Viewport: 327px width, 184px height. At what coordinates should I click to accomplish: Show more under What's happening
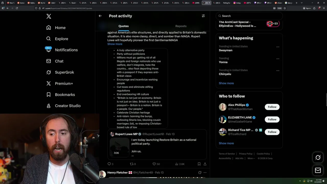tap(226, 83)
